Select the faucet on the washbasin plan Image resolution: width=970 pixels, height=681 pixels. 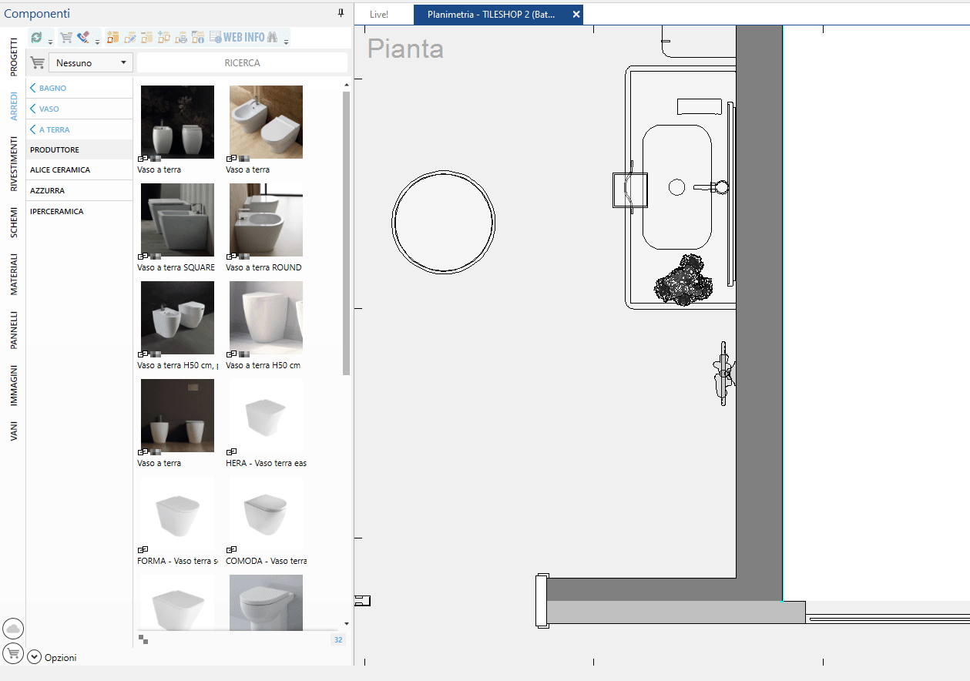[x=710, y=186]
